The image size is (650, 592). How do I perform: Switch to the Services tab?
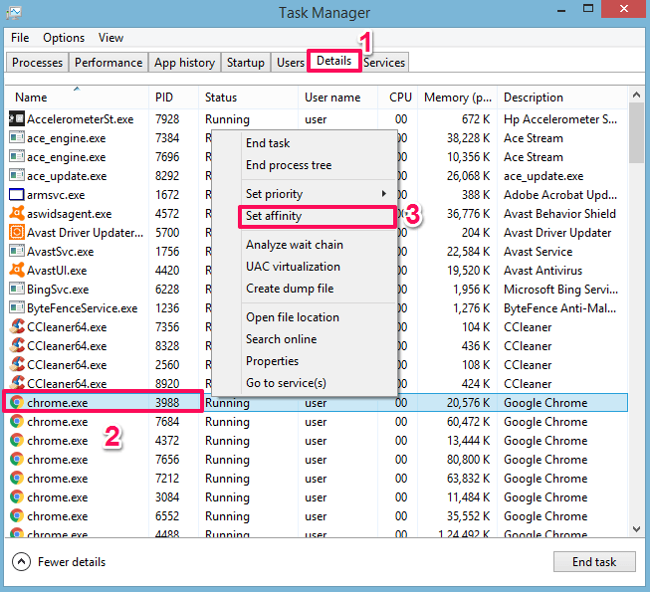384,62
